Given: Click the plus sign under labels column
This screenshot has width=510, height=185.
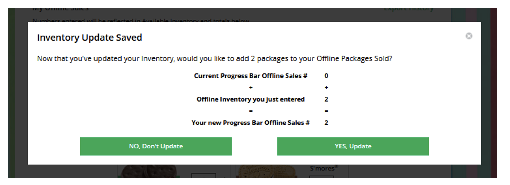Looking at the screenshot, I should pyautogui.click(x=251, y=88).
